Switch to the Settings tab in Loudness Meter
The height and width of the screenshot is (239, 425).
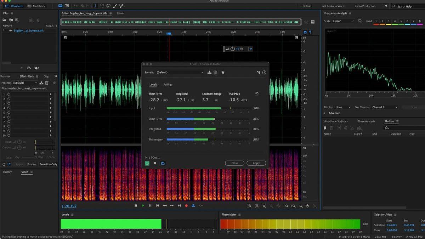pos(168,85)
